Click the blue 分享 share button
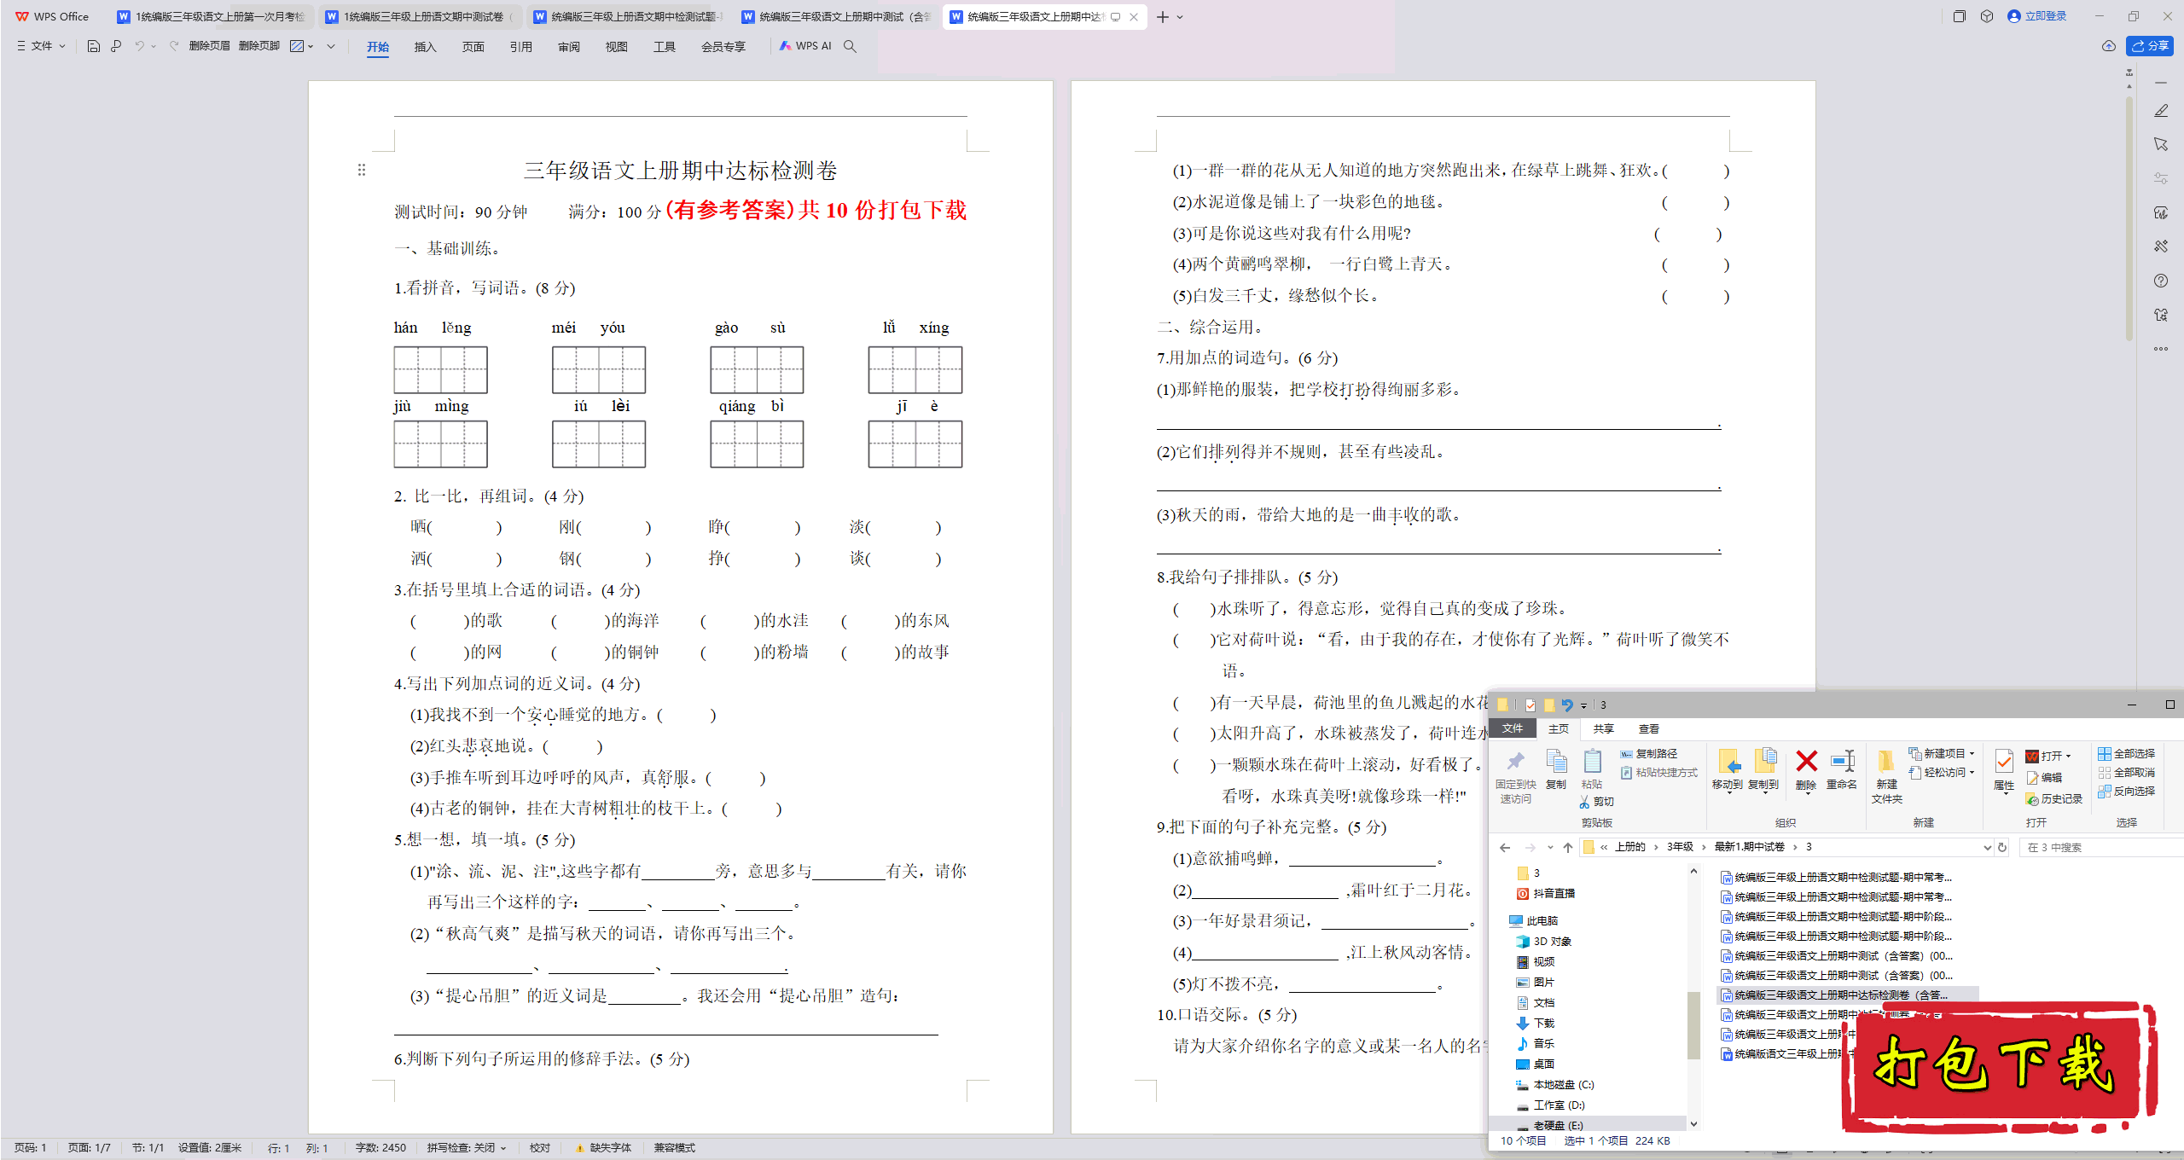This screenshot has width=2184, height=1160. pyautogui.click(x=2150, y=46)
